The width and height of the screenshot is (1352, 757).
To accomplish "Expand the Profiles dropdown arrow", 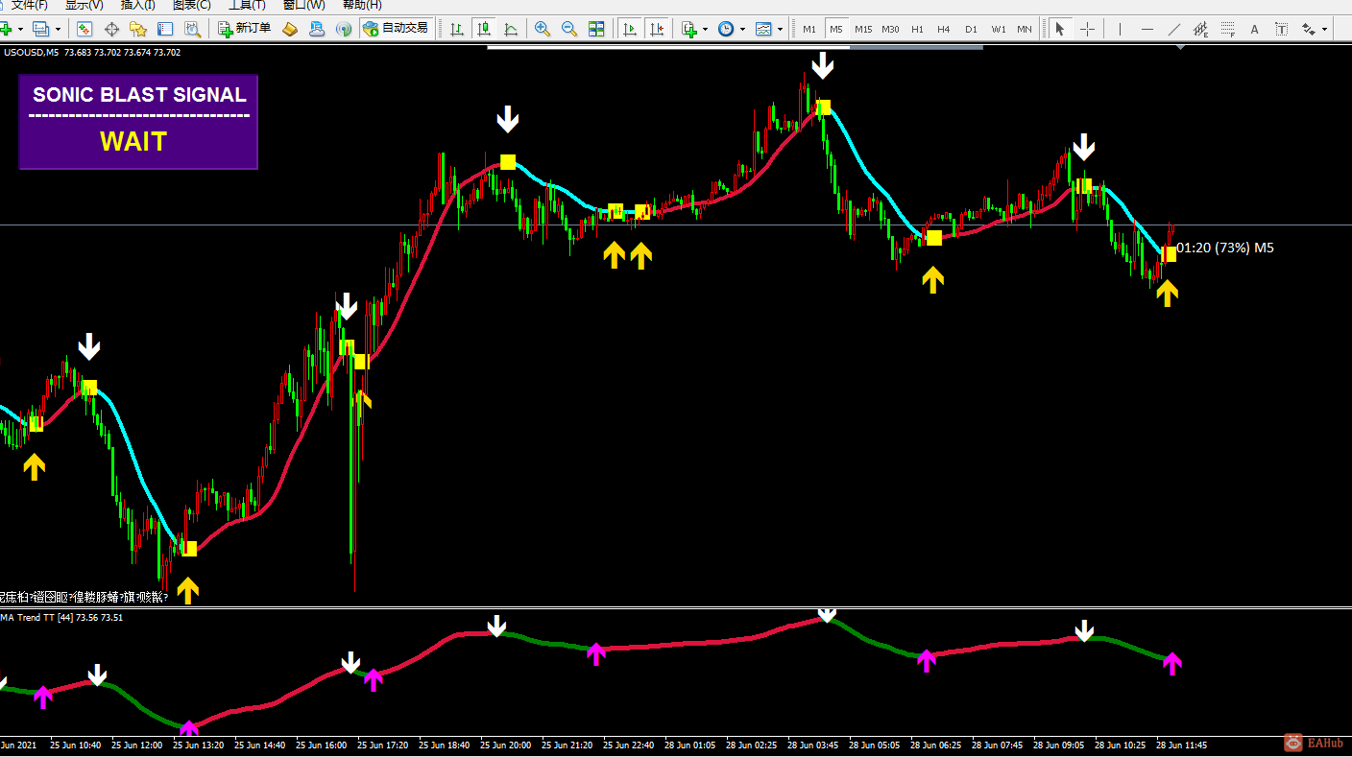I will coord(58,29).
